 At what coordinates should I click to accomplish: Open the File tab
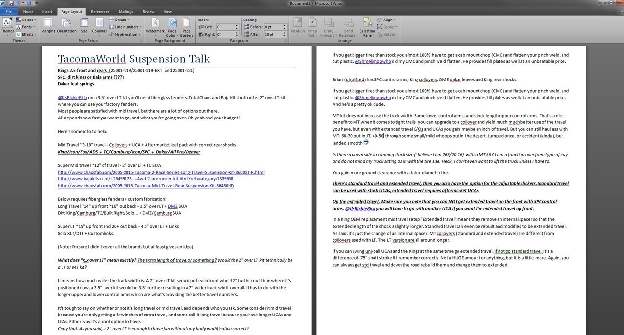(8, 11)
